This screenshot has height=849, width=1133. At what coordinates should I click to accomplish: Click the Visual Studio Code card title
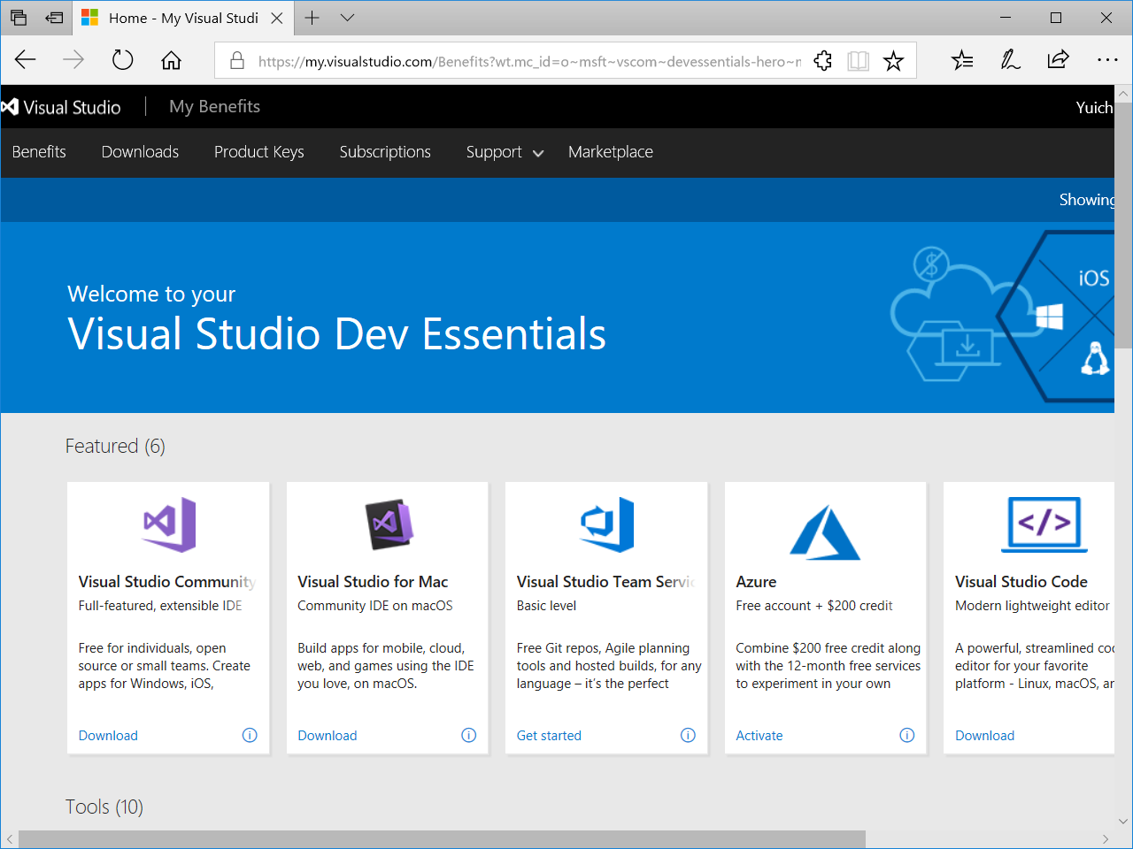pyautogui.click(x=1021, y=582)
